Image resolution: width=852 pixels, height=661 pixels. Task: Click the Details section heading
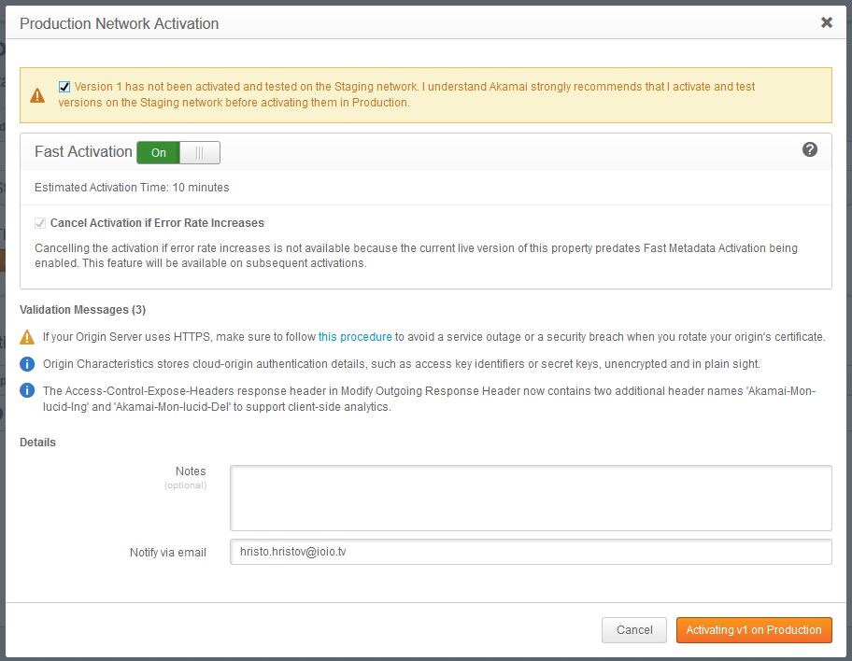37,443
